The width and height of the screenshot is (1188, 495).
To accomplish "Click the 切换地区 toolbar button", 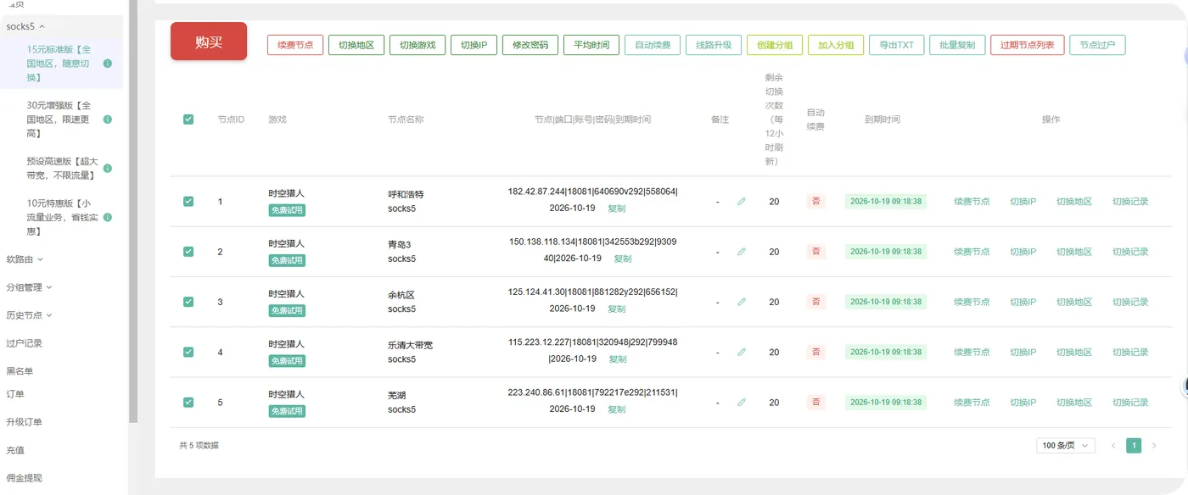I will coord(356,45).
